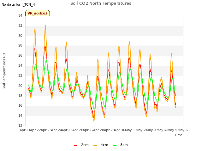202x151 pixels.
Task: Click the 18 y-axis tick label
Action: (20, 96)
